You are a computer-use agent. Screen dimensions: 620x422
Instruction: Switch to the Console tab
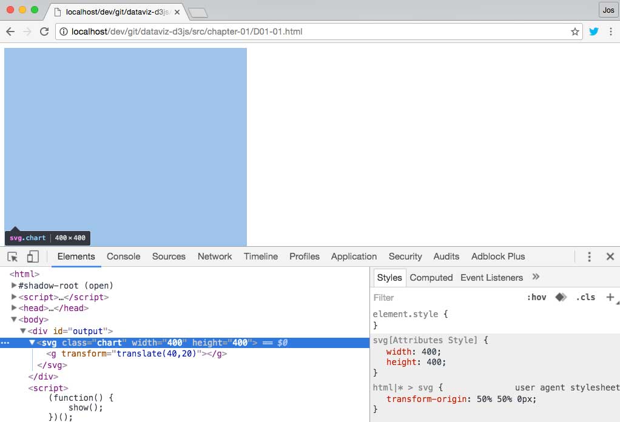click(x=123, y=257)
